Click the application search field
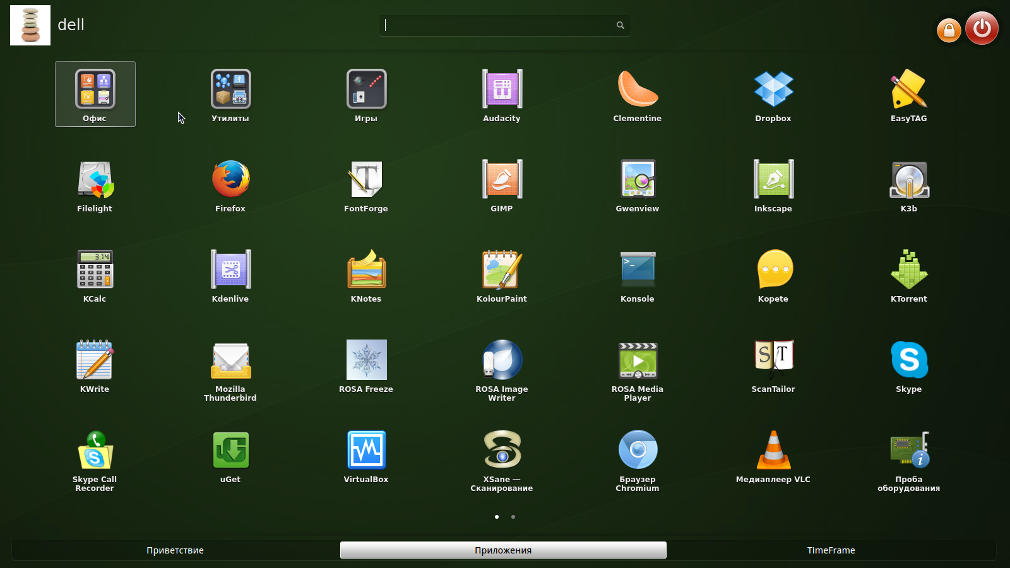1010x568 pixels. click(504, 25)
